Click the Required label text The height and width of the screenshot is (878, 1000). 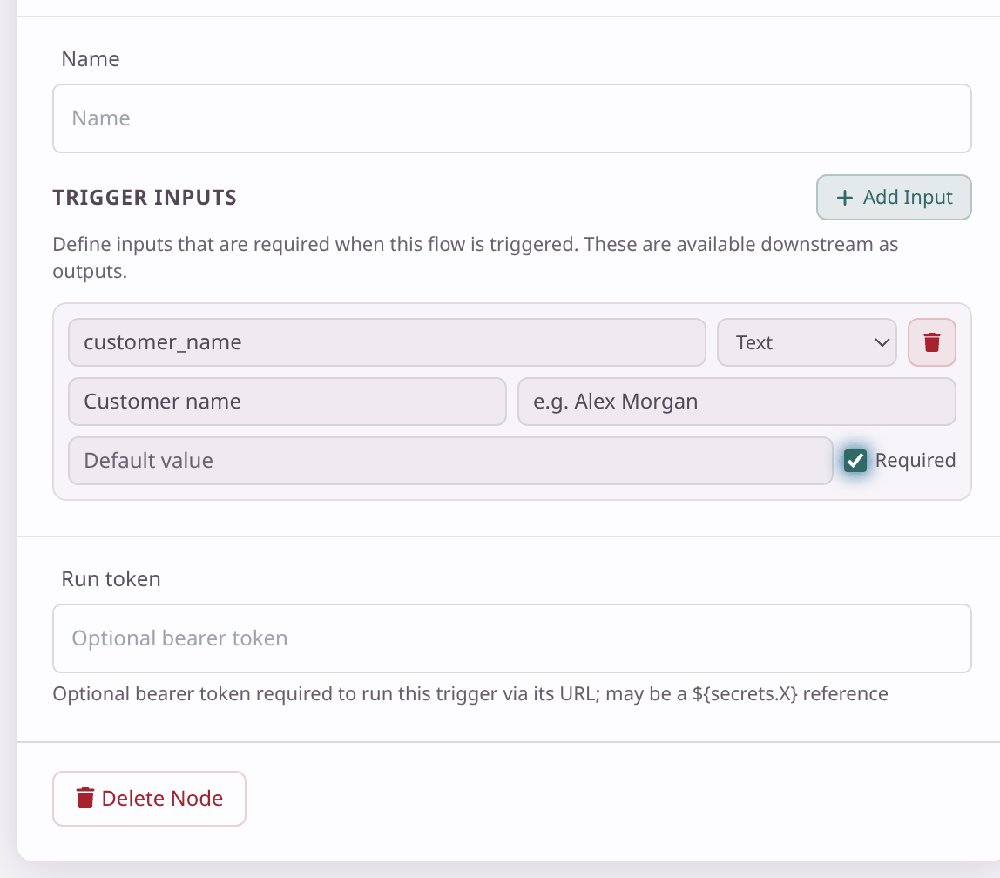click(x=916, y=461)
